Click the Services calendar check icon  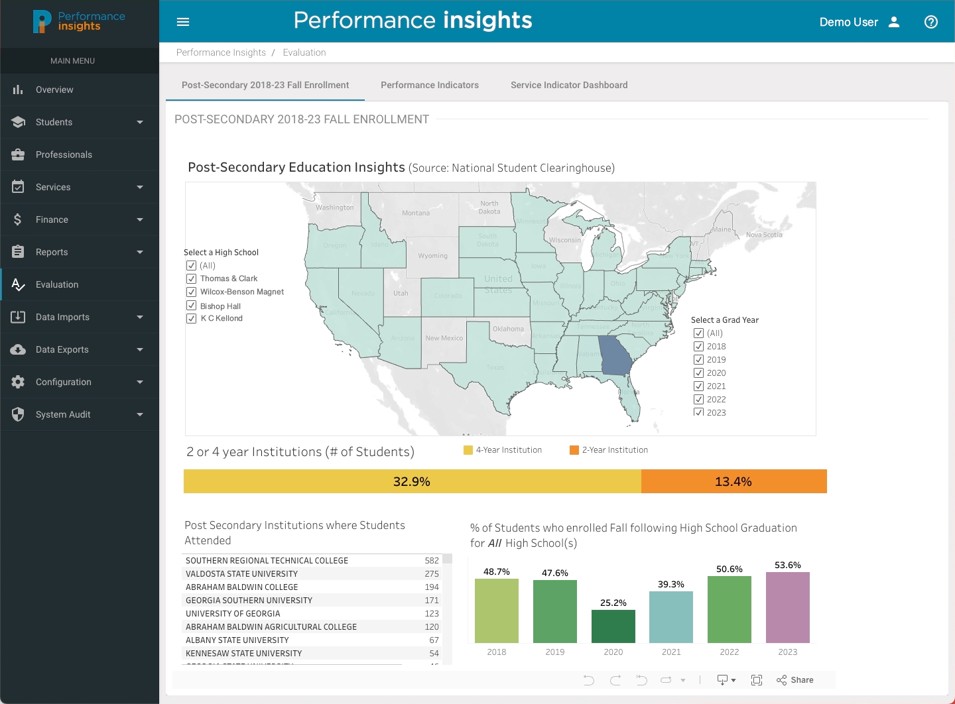[18, 187]
